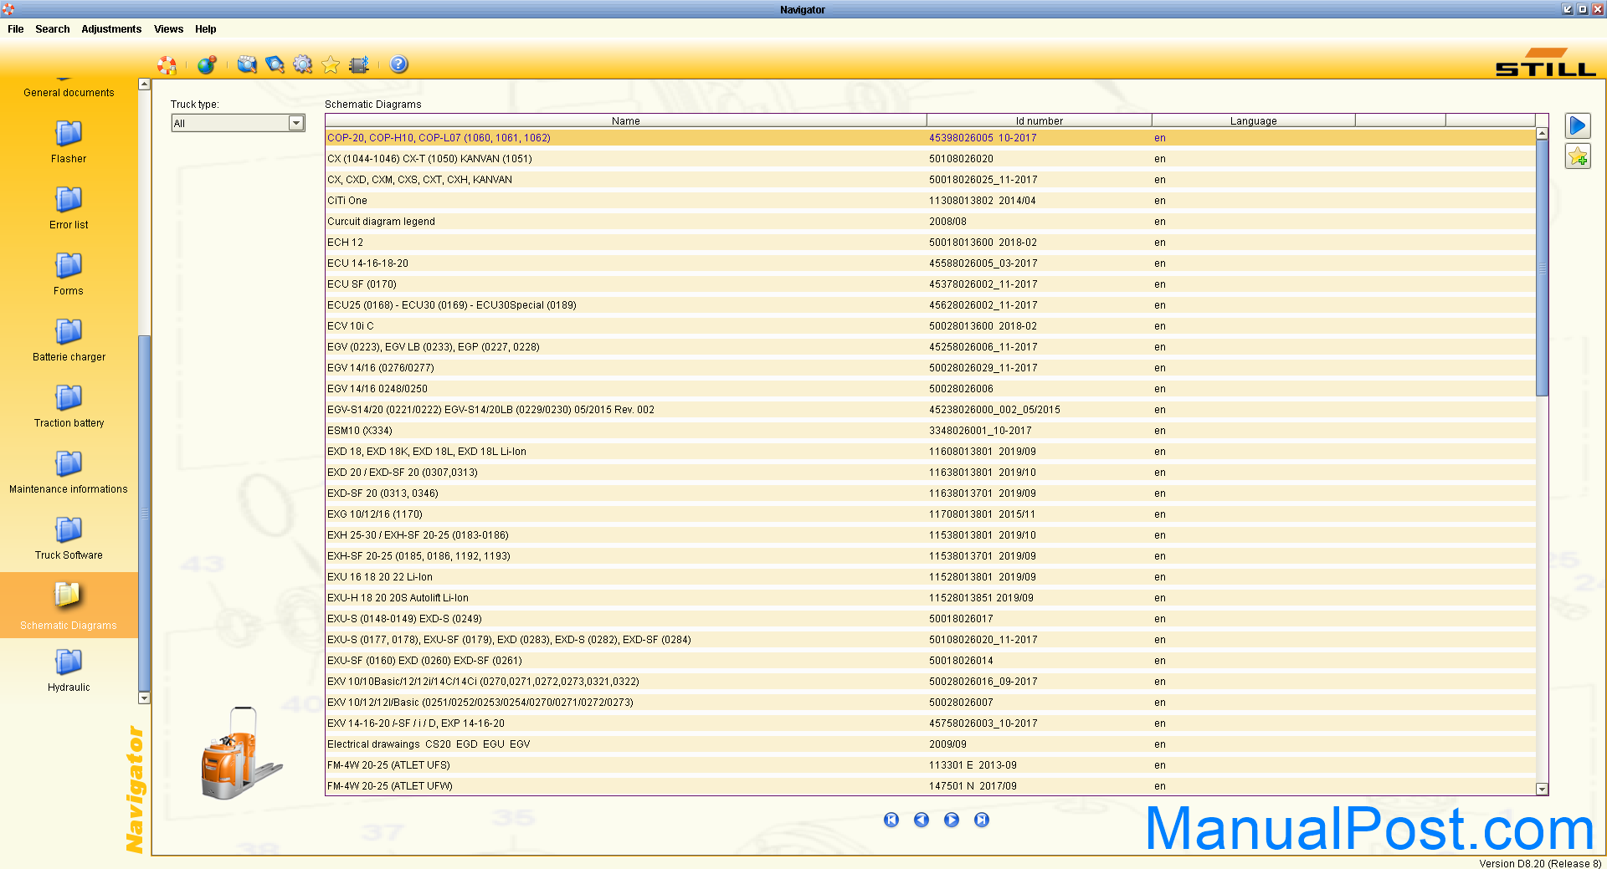
Task: Select the ECU 14-16-18-20 row
Action: [931, 263]
